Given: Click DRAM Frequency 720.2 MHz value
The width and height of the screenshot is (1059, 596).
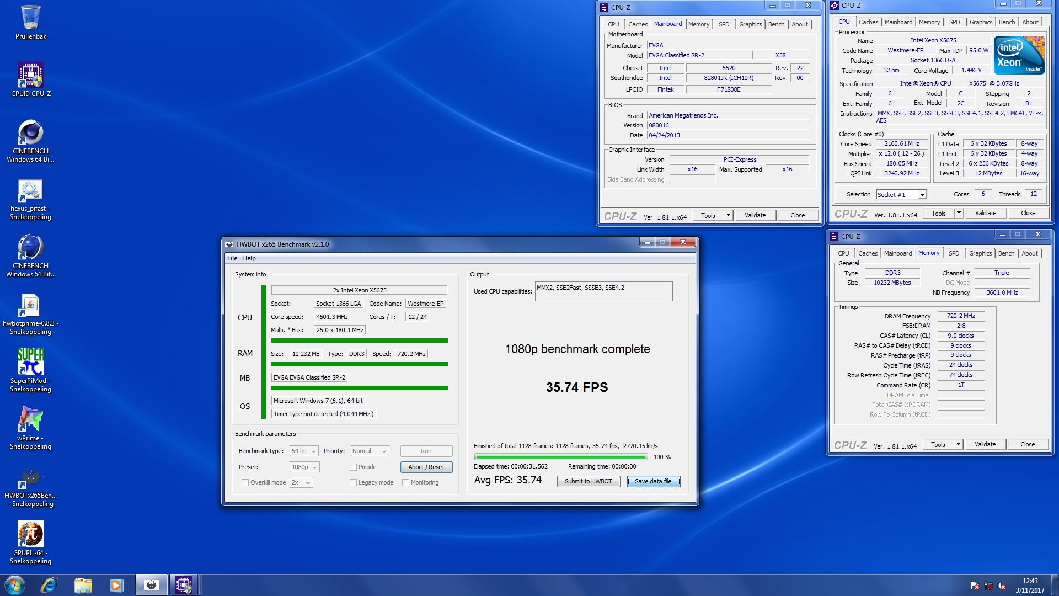Looking at the screenshot, I should pyautogui.click(x=961, y=316).
